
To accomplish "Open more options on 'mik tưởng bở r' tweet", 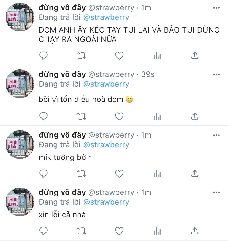I will tap(216, 135).
